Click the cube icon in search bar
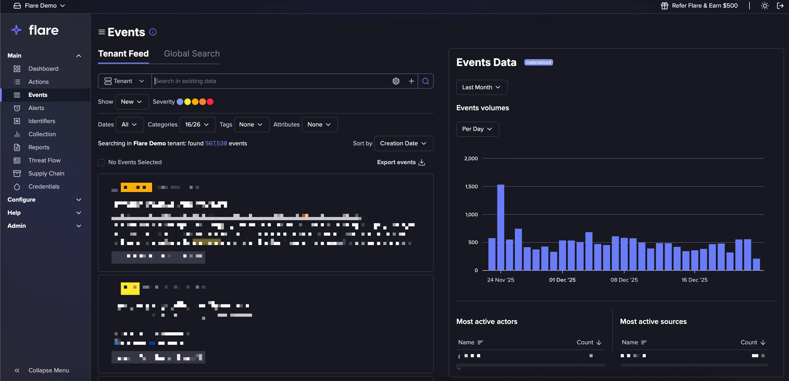 pyautogui.click(x=396, y=81)
